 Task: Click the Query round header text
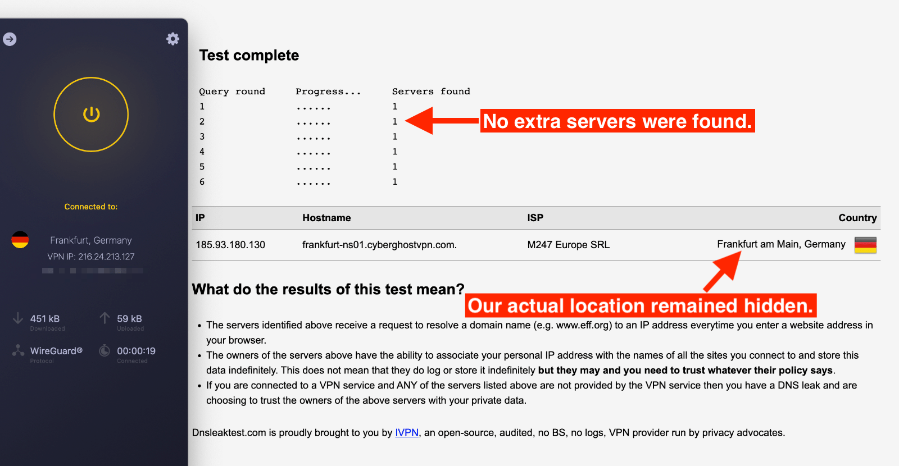pos(232,91)
